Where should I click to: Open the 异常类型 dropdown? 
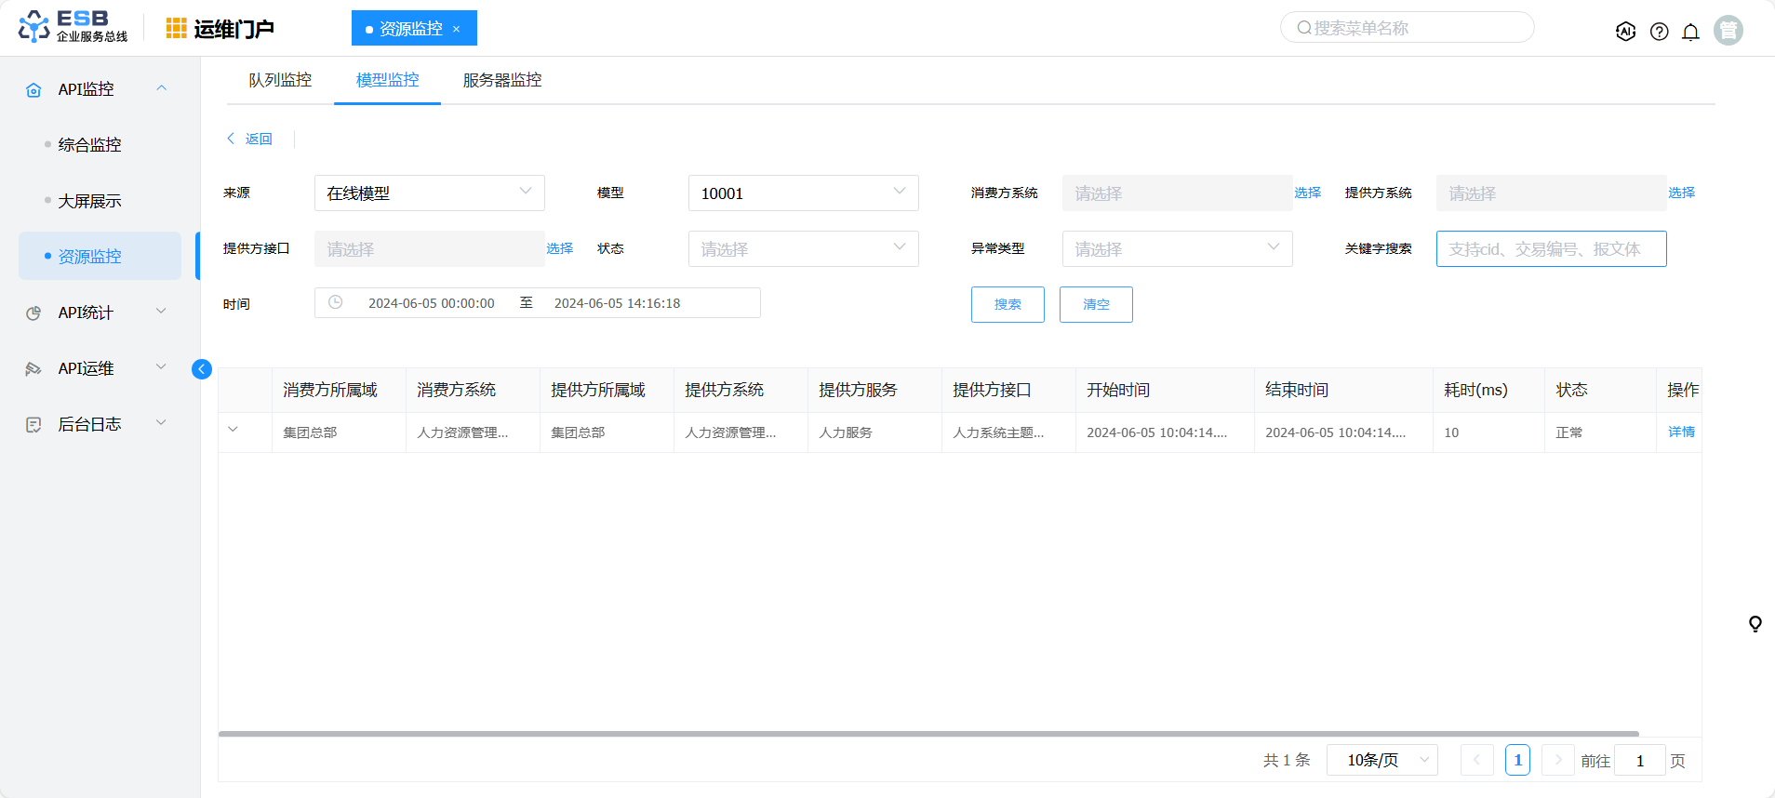1177,248
